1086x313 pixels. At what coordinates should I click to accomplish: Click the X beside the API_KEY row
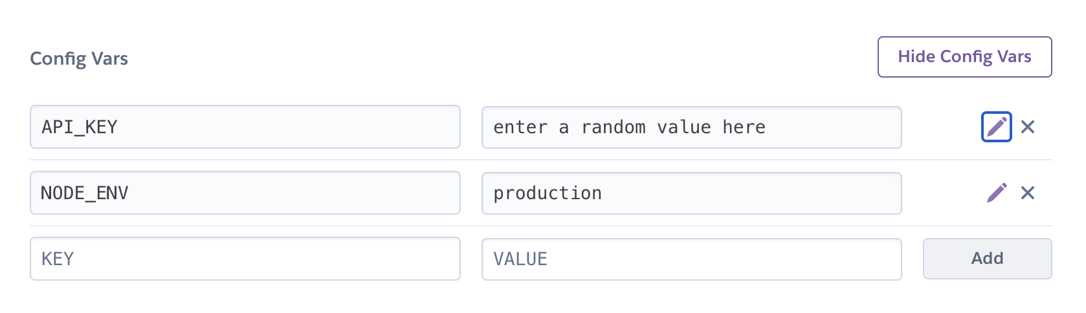(1028, 127)
